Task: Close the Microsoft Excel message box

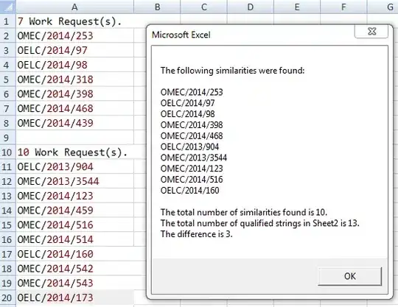Action: (x=371, y=32)
